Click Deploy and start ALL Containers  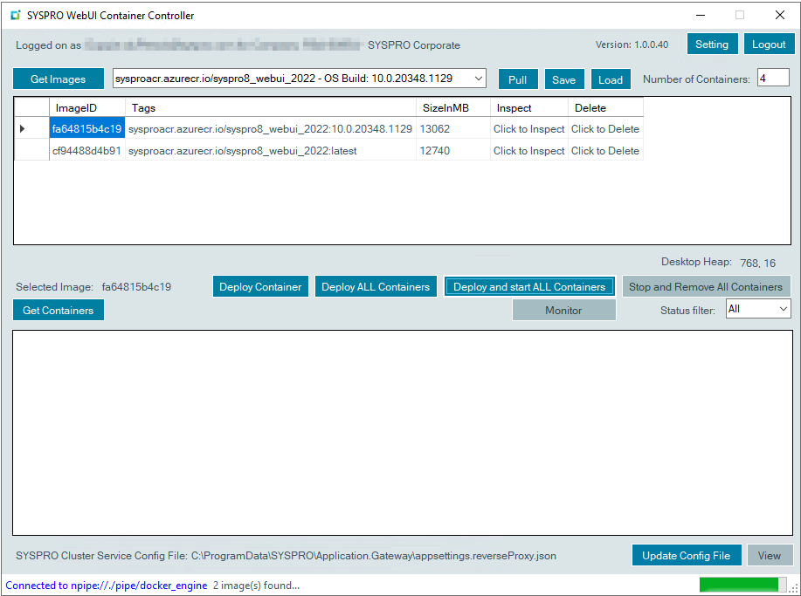(528, 287)
